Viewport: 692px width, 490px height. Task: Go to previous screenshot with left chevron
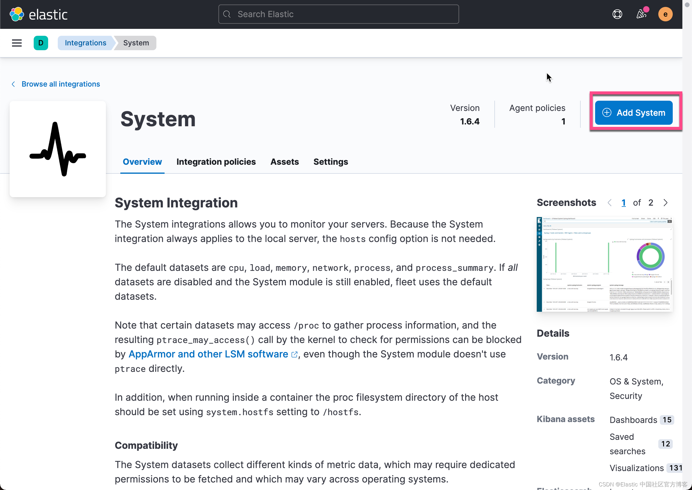610,203
